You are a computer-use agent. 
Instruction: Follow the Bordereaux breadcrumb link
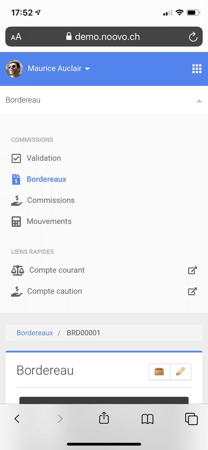pos(35,333)
